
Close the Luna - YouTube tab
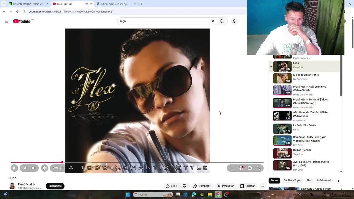[x=91, y=4]
